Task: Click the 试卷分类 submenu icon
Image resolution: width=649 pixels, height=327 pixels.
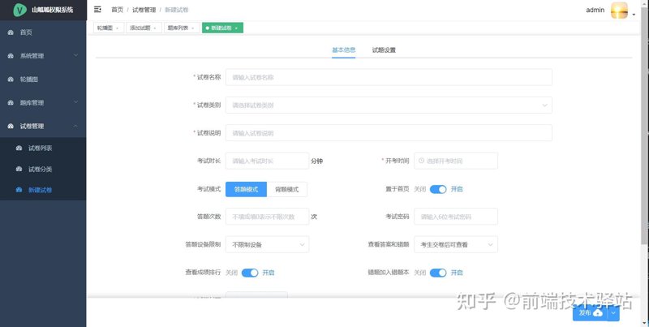Action: [19, 169]
